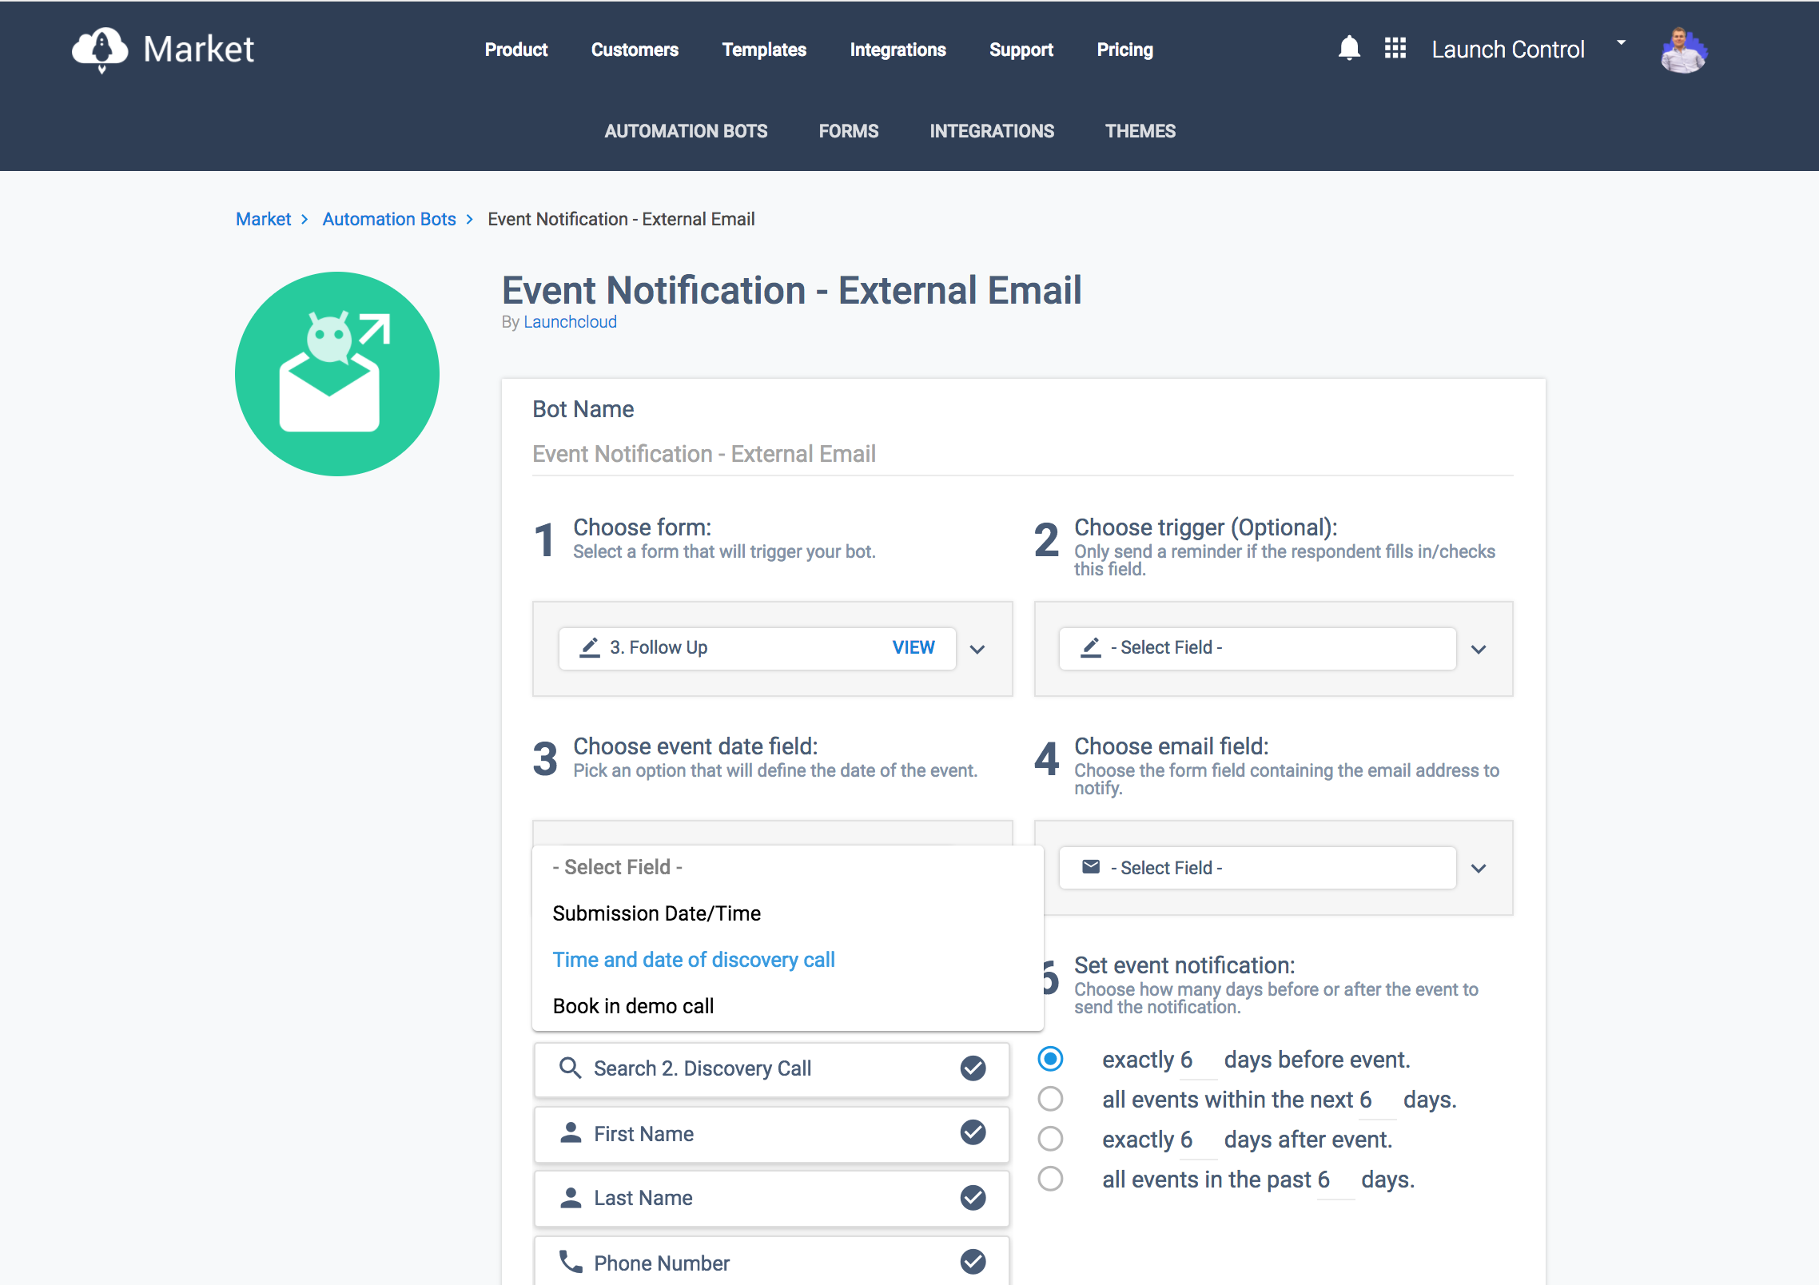
Task: Click pencil icon beside 3. Follow Up
Action: click(590, 647)
